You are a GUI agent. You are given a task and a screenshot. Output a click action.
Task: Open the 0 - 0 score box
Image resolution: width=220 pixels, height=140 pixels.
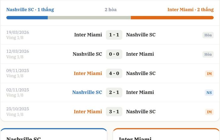pyautogui.click(x=114, y=54)
